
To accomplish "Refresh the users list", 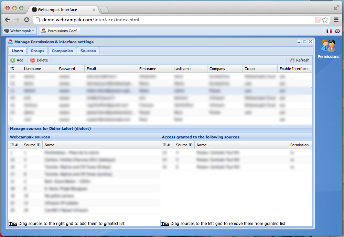I will (300, 60).
